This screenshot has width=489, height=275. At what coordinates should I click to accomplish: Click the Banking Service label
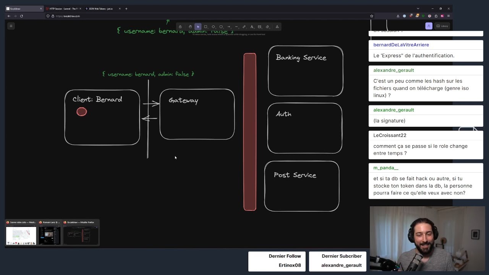301,58
